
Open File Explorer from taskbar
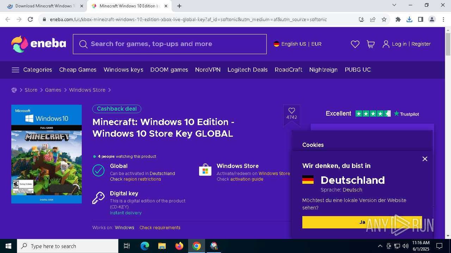pyautogui.click(x=162, y=246)
